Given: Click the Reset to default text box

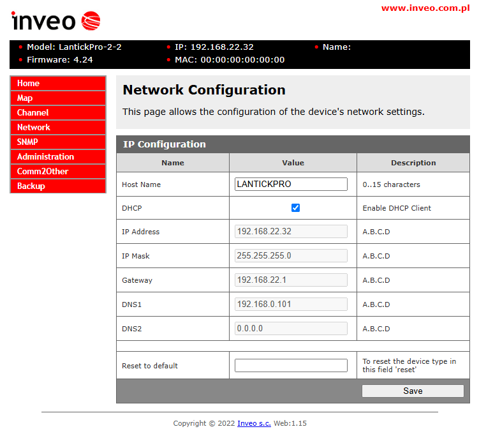Looking at the screenshot, I should pyautogui.click(x=291, y=365).
